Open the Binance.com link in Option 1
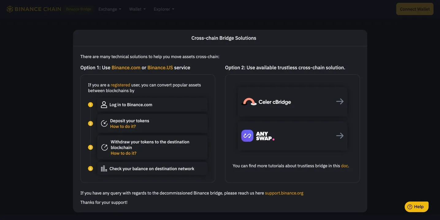The width and height of the screenshot is (440, 220). click(126, 67)
